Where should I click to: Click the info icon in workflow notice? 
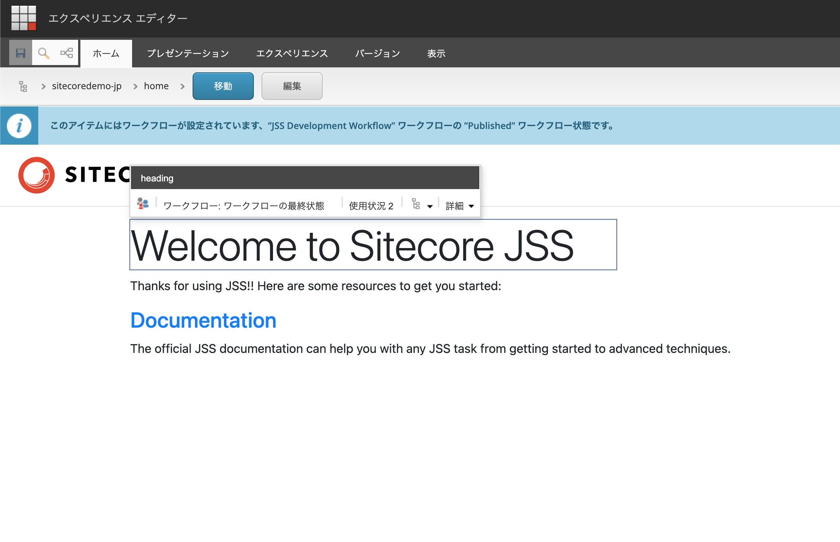pos(19,126)
